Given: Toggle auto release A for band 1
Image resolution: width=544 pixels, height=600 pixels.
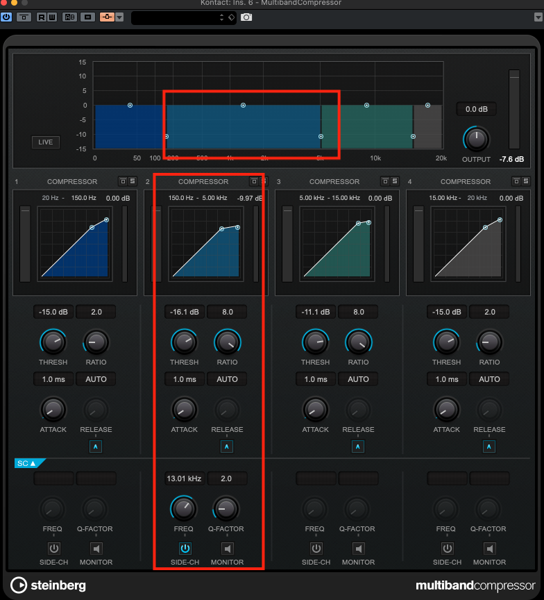Looking at the screenshot, I should 96,447.
